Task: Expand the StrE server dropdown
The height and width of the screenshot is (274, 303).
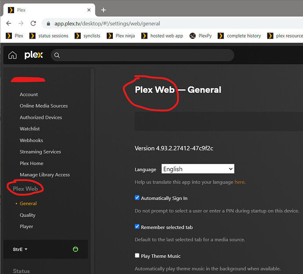Action: (x=20, y=249)
